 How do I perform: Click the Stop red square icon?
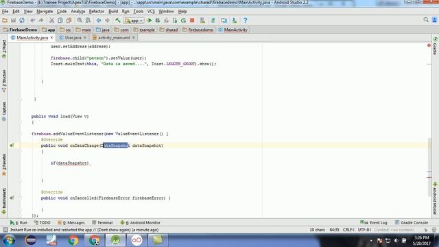[x=192, y=21]
